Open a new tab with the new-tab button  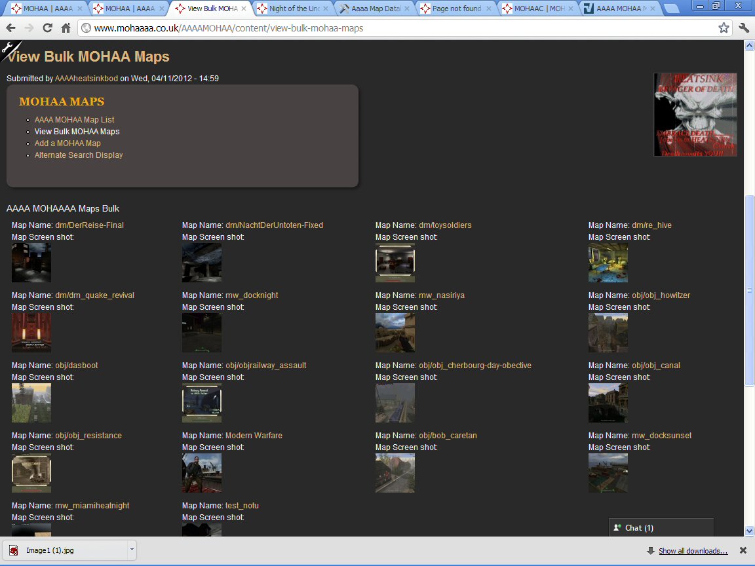pyautogui.click(x=671, y=8)
